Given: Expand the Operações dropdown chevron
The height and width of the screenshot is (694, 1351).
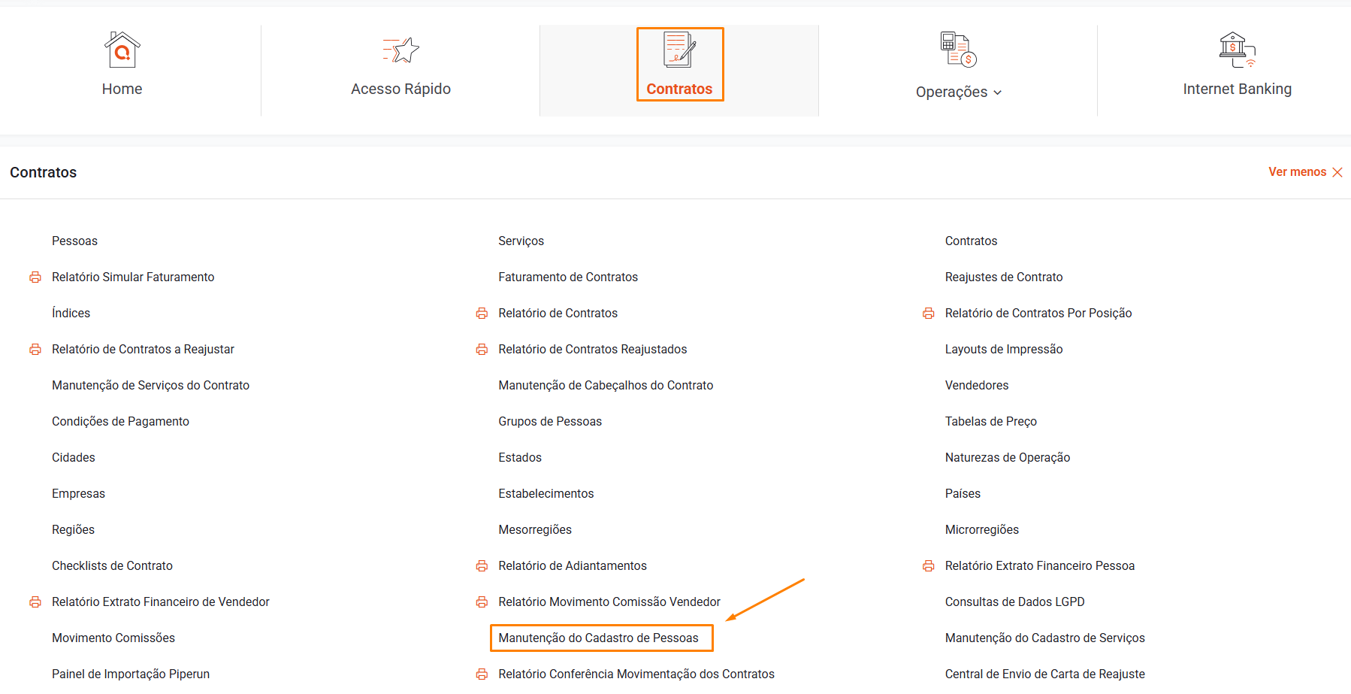Looking at the screenshot, I should [998, 92].
